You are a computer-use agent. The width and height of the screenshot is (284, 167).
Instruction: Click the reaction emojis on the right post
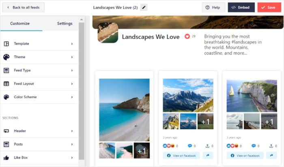point(232,146)
